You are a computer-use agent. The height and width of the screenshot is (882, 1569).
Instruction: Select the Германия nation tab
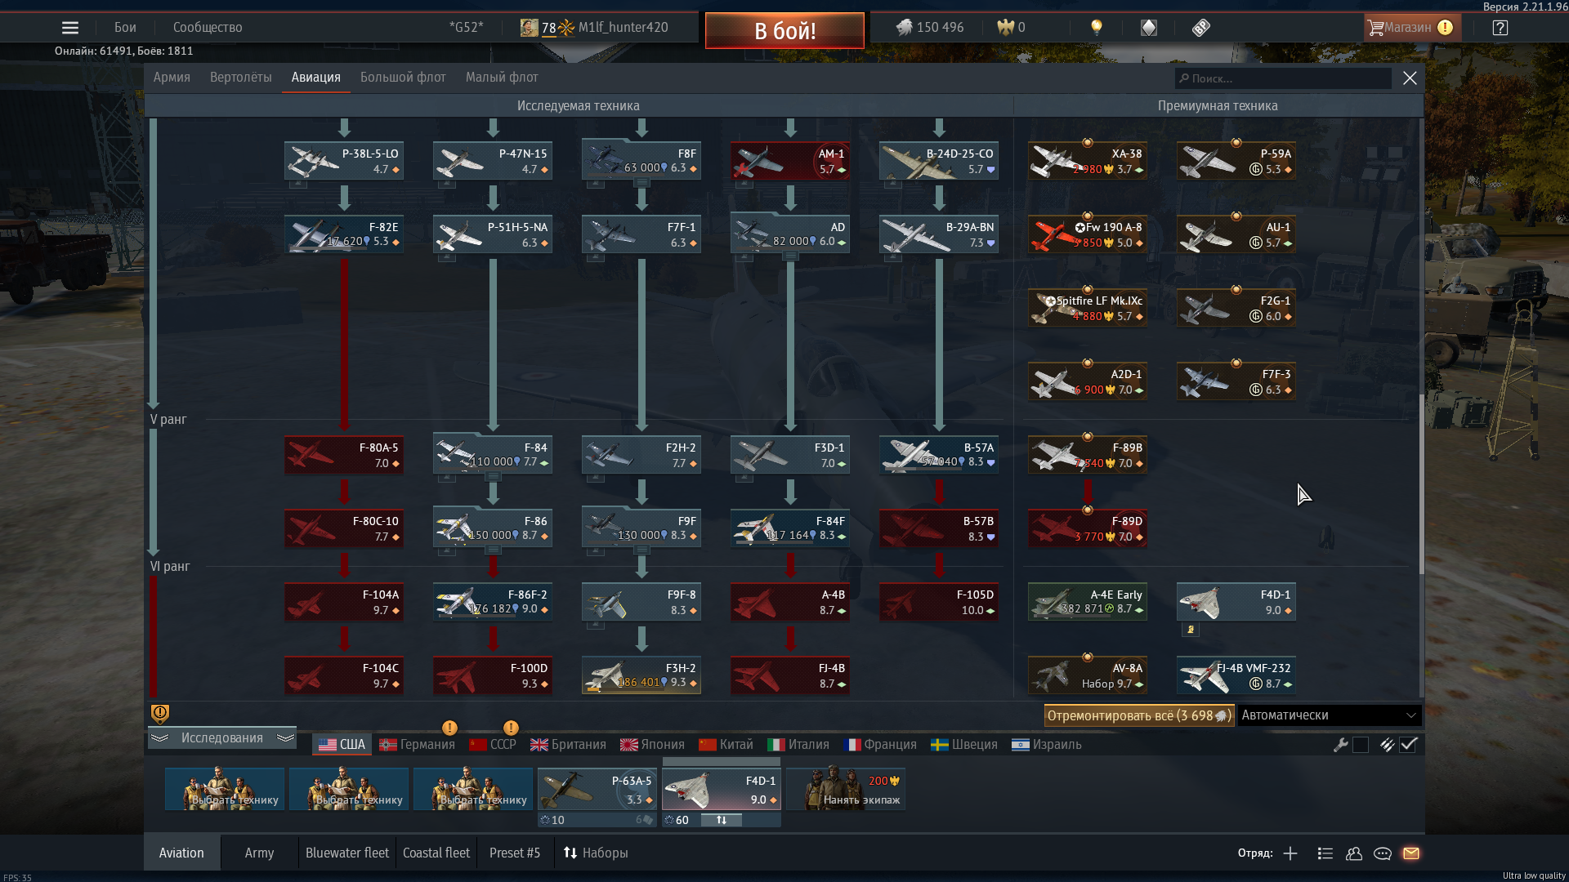(417, 745)
